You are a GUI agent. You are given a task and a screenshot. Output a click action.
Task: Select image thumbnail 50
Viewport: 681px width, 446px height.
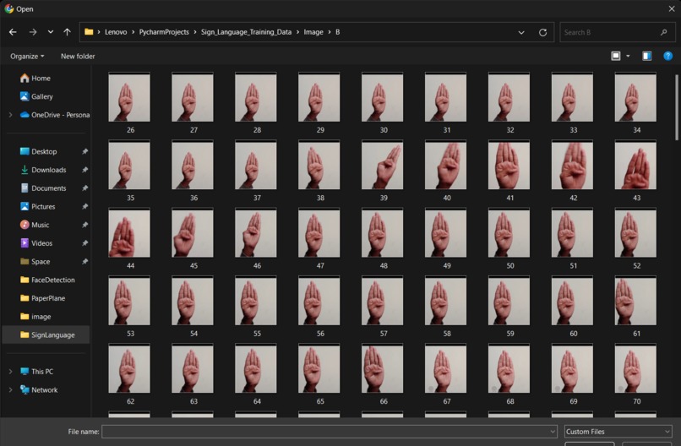point(509,233)
